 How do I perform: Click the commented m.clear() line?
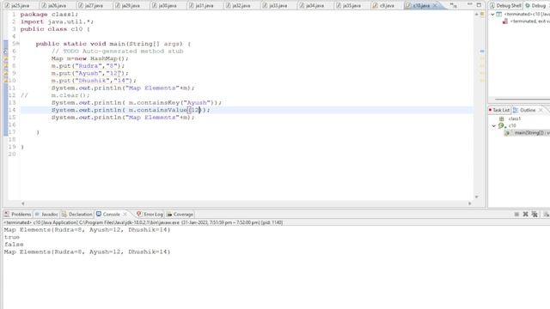tap(70, 95)
